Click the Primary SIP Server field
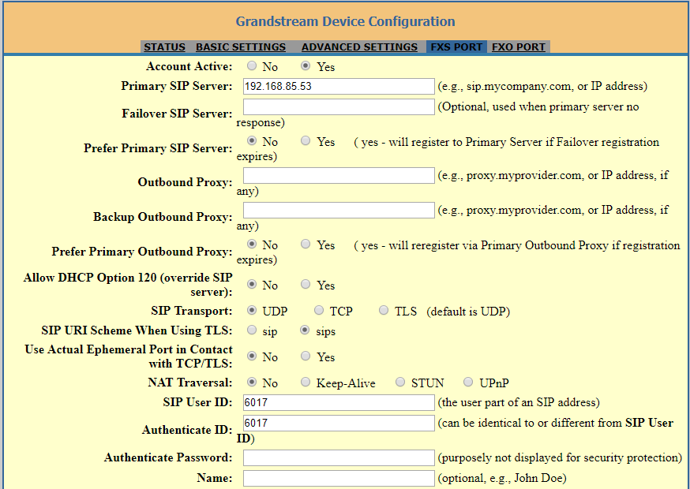Image resolution: width=690 pixels, height=489 pixels. click(339, 86)
